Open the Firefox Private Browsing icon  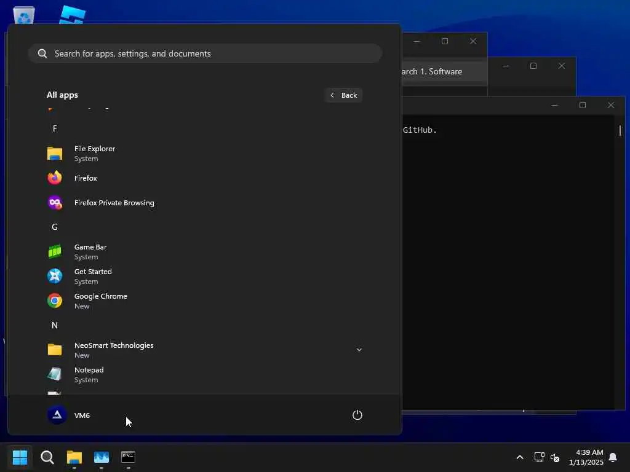coord(55,203)
